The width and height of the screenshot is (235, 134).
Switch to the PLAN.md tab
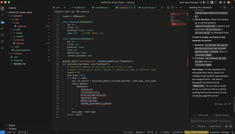click(78, 8)
